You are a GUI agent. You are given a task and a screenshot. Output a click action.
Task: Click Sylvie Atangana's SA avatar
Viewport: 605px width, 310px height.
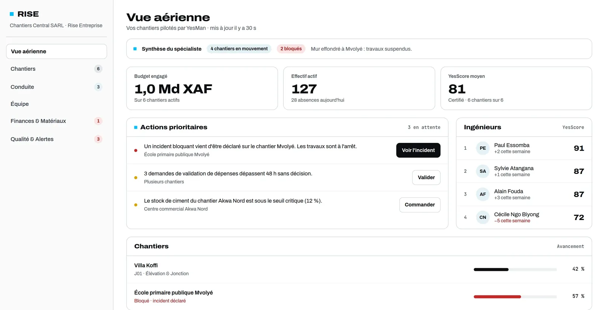[x=483, y=171]
